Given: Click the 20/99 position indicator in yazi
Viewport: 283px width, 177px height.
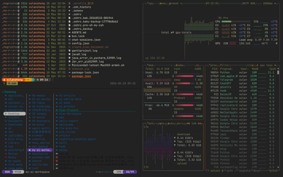Looking at the screenshot, I should click(x=130, y=172).
